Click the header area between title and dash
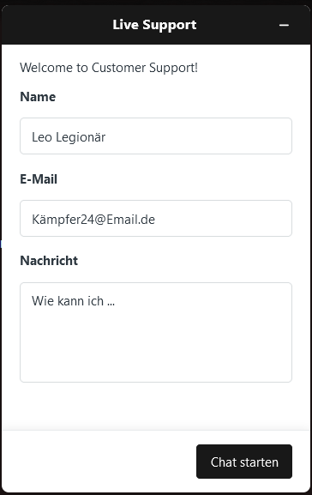Screen dimensions: 312x495 (237, 25)
